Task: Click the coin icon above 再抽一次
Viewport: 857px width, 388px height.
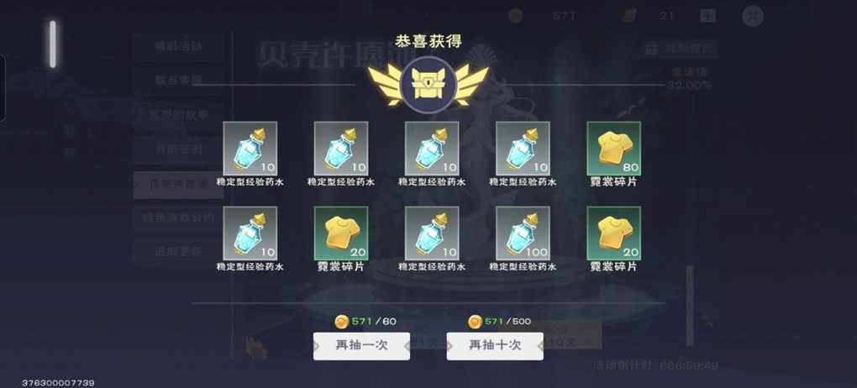Action: (342, 322)
